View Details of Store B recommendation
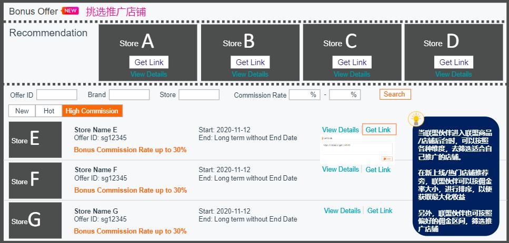509x243 pixels. coord(250,74)
